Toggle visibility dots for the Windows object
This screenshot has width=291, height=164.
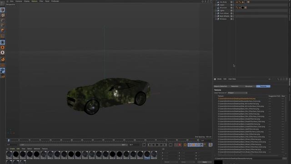pyautogui.click(x=233, y=19)
